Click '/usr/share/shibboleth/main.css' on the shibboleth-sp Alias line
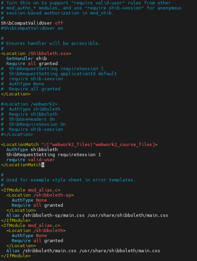The width and height of the screenshot is (197, 261). click(128, 215)
